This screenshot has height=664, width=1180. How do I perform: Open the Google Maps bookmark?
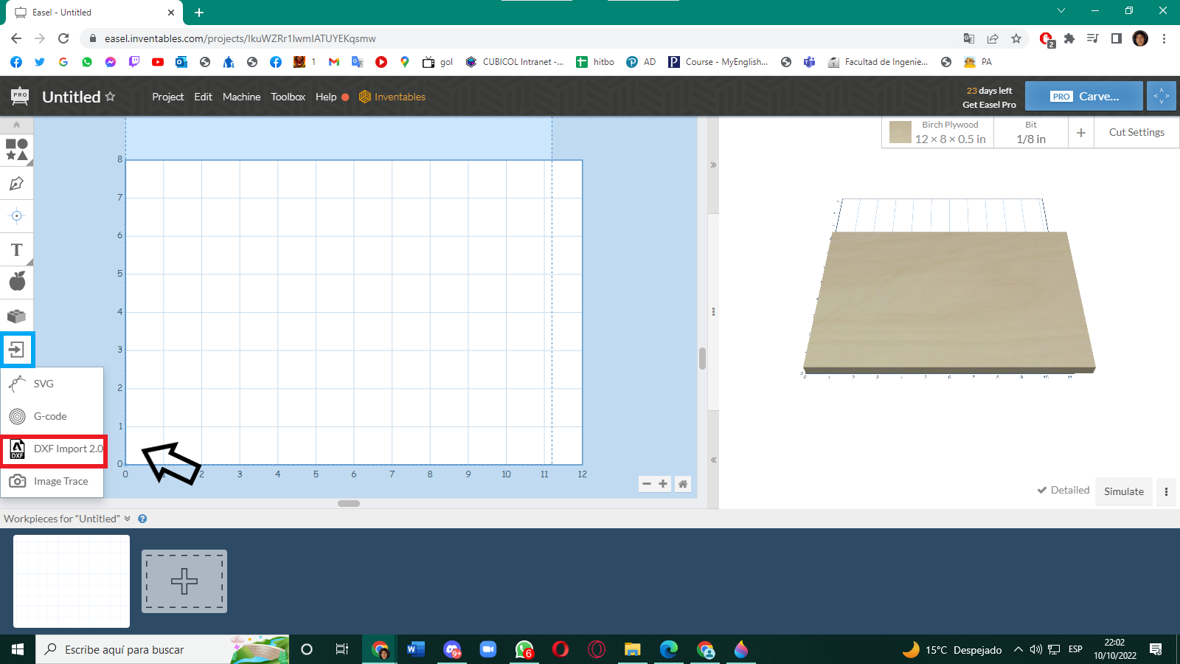pyautogui.click(x=405, y=62)
